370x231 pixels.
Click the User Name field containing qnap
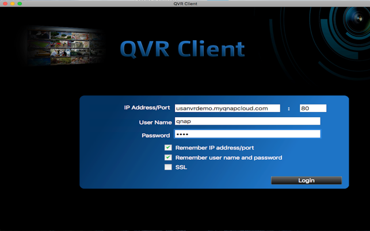pos(247,121)
